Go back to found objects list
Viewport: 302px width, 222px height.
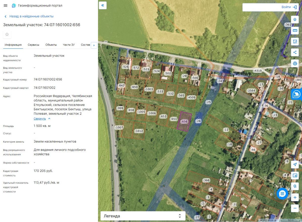pyautogui.click(x=29, y=16)
